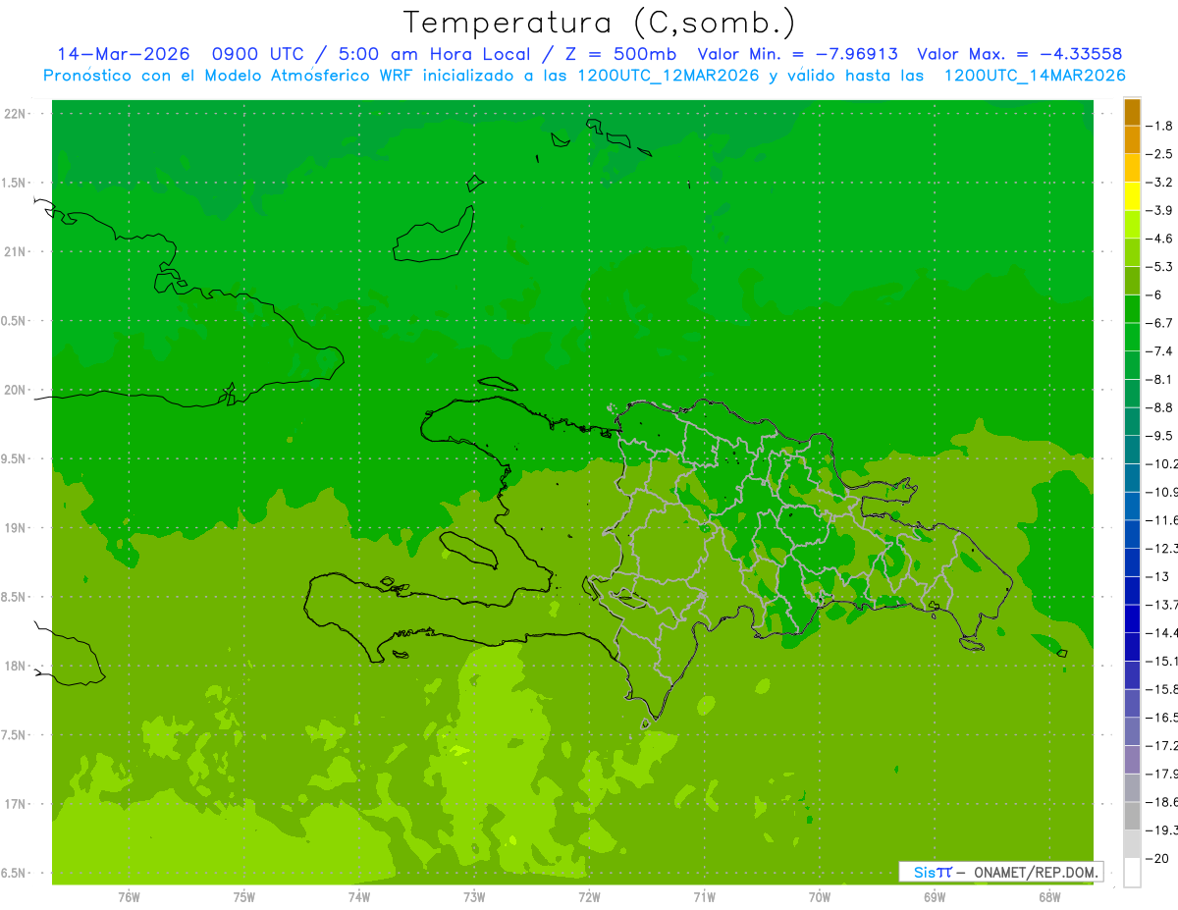Click the "-3.9" colorbar value
The width and height of the screenshot is (1178, 910).
[1160, 210]
